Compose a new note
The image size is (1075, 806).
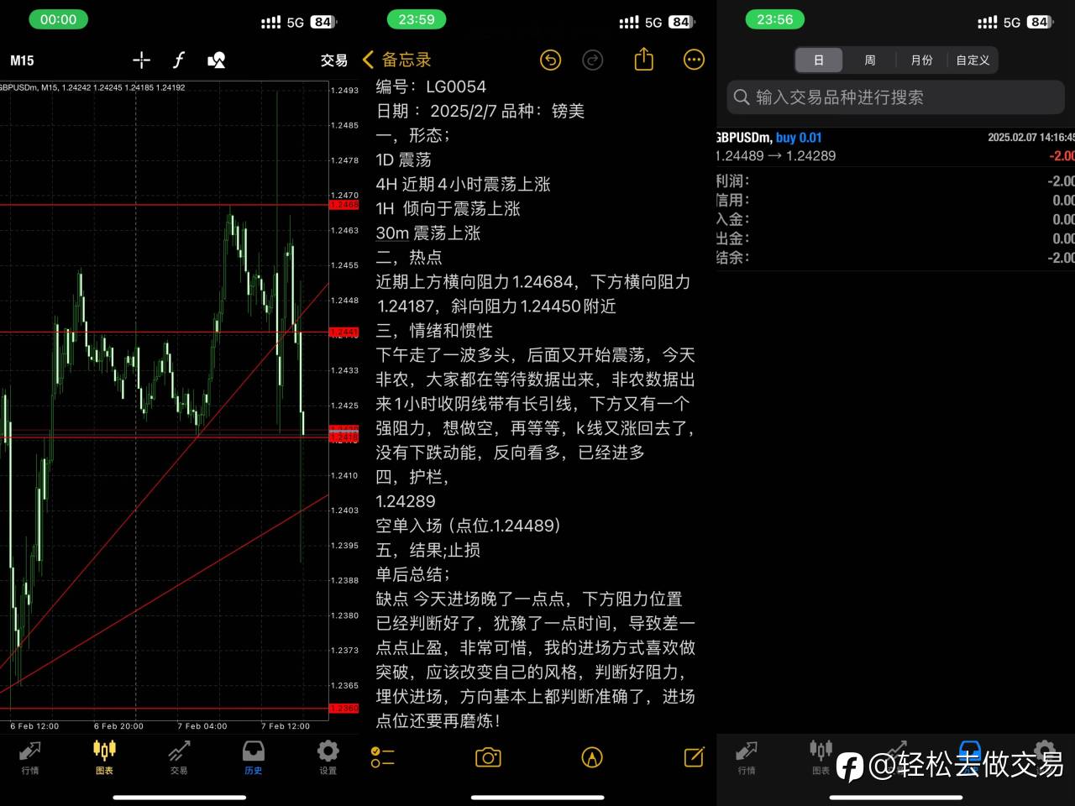click(x=694, y=756)
